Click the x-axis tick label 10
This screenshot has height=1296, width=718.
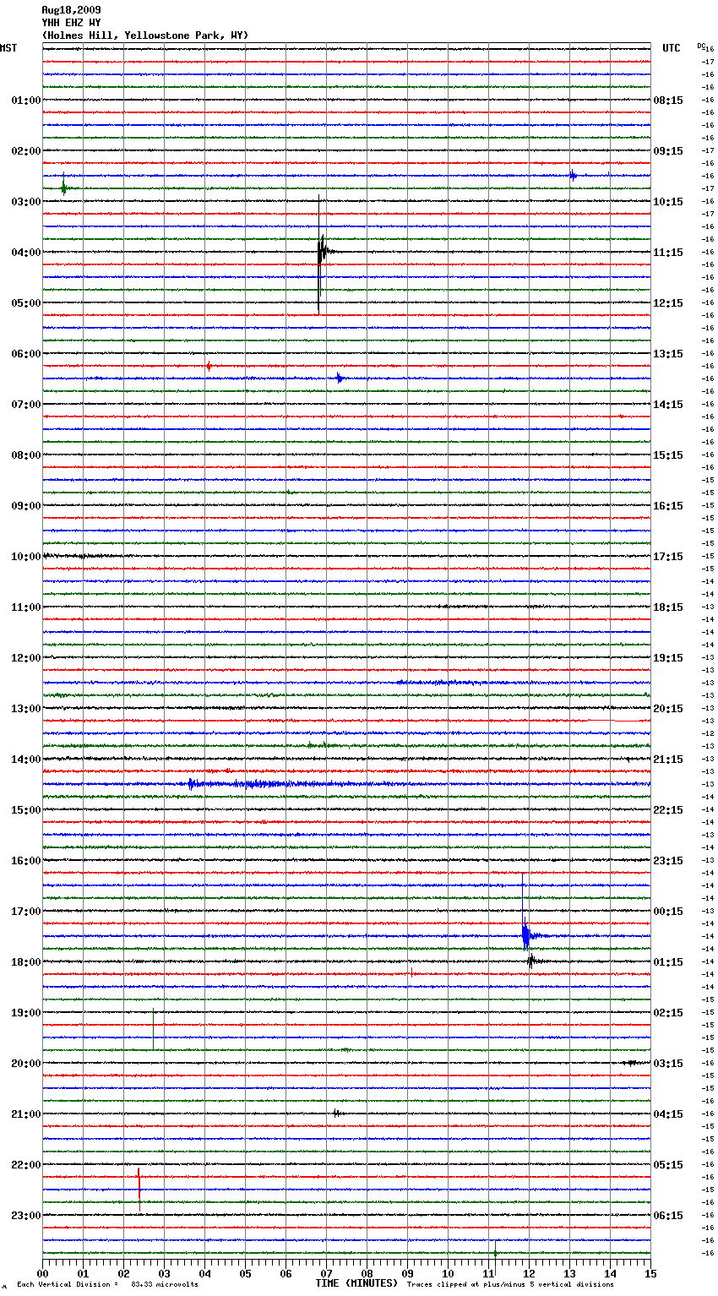click(x=448, y=1273)
